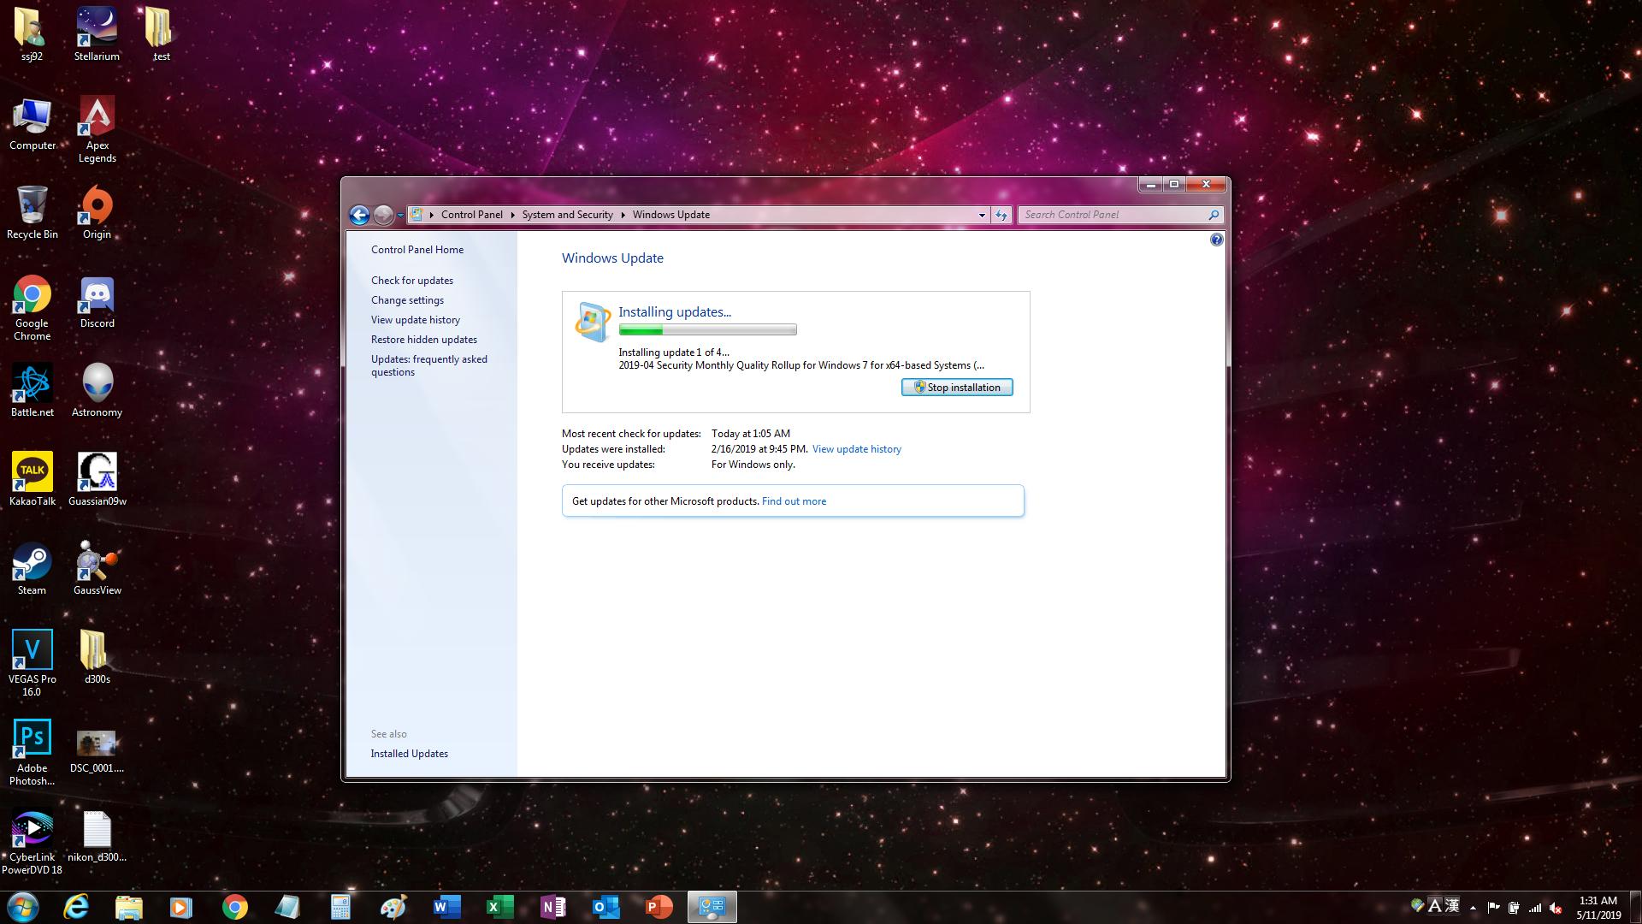
Task: Show hidden system tray icons arrow
Action: pos(1473,908)
